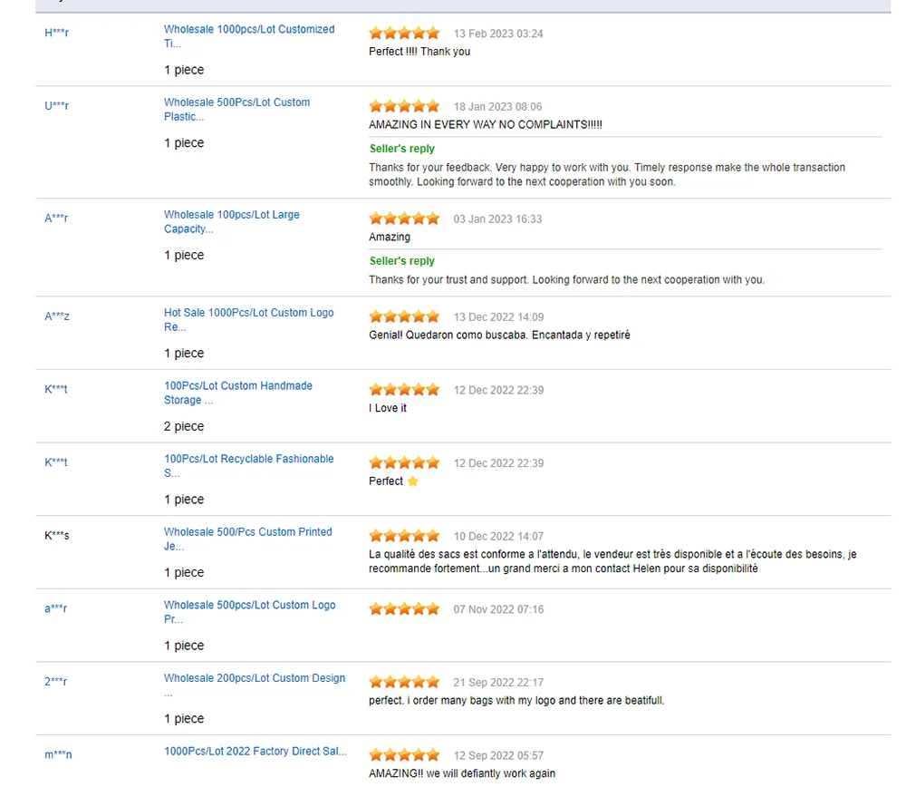This screenshot has height=787, width=906.
Task: Open "100Pcs/Lot Custom Handmade Storage" product link
Action: [x=237, y=386]
